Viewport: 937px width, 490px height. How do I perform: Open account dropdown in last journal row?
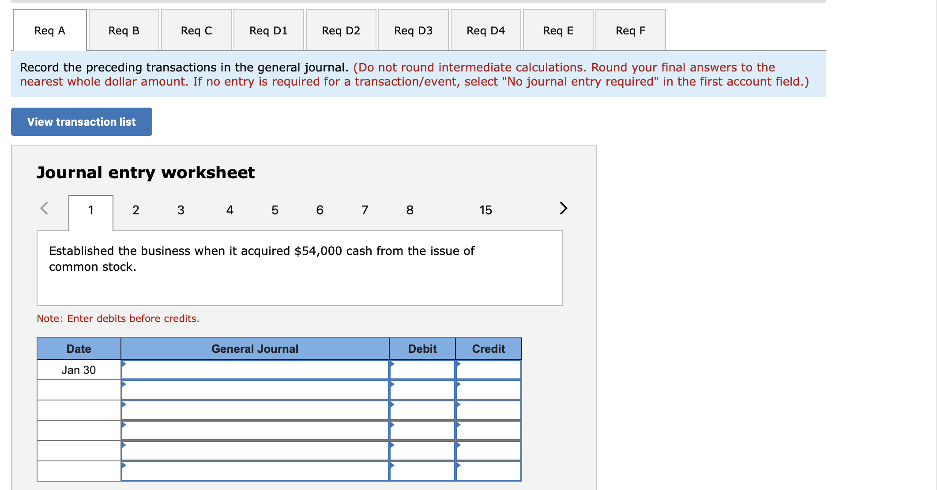pos(255,471)
